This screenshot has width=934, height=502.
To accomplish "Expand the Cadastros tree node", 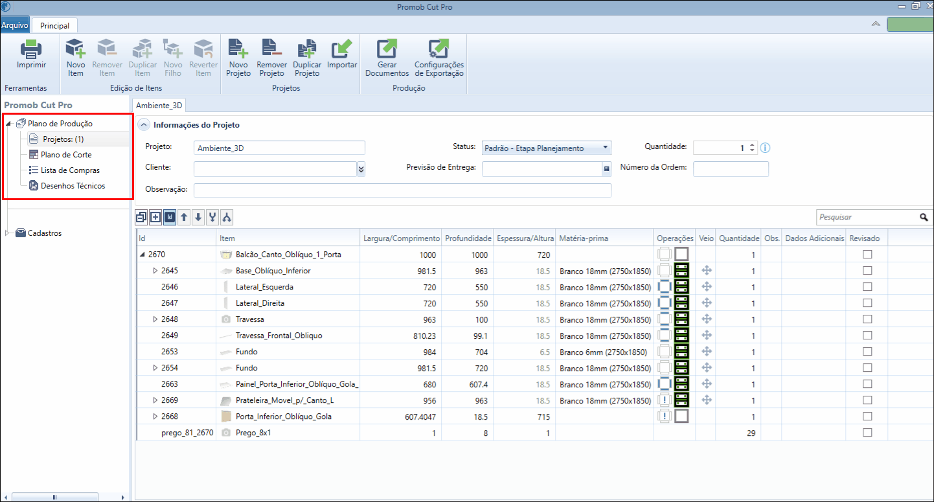I will coord(8,233).
